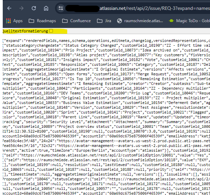The width and height of the screenshot is (210, 195).
Task: Click "Business Value Estimation" text
Action: tap(91, 103)
